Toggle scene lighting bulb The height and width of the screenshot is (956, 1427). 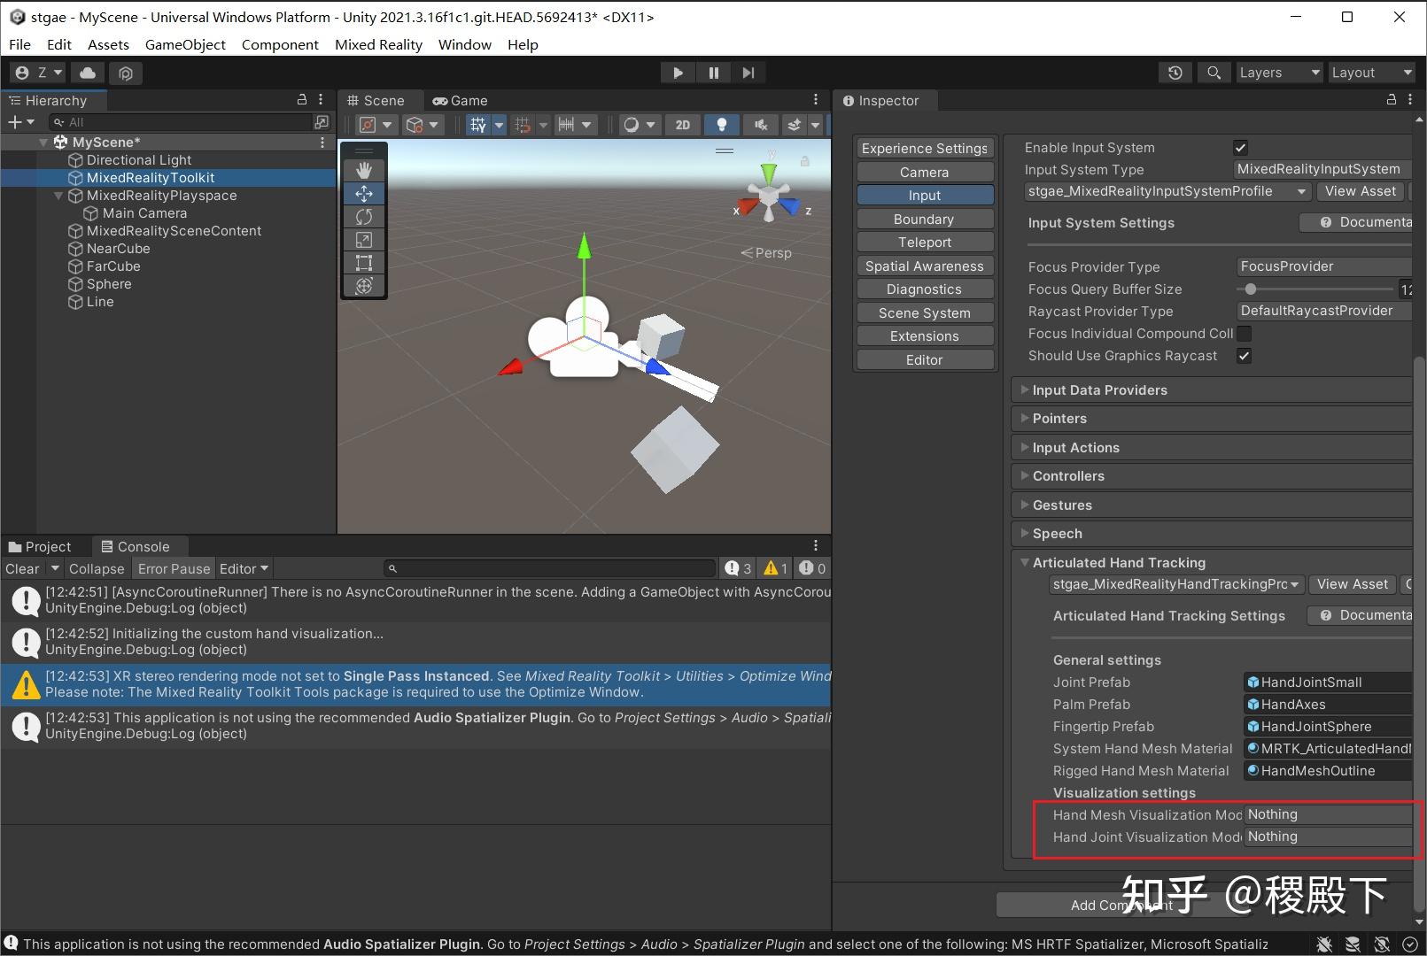coord(722,125)
